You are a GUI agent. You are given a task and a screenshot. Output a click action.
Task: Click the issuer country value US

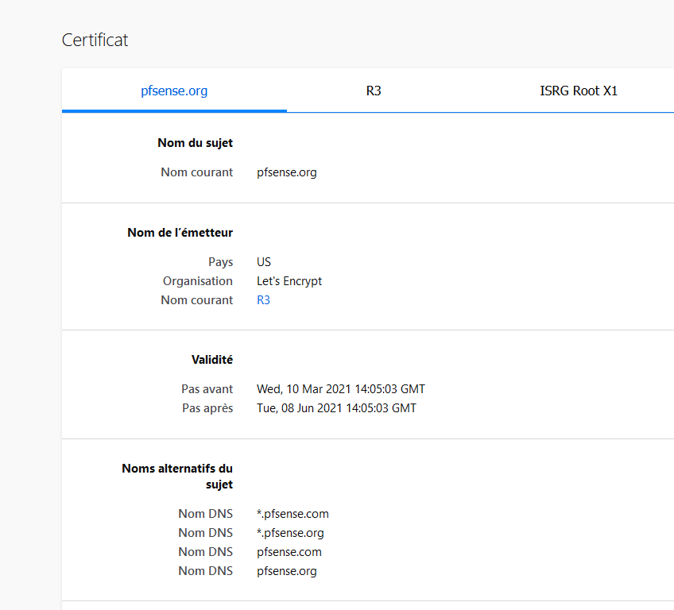[264, 262]
